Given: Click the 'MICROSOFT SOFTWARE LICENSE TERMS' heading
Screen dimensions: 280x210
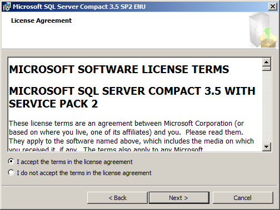Looking at the screenshot, I should (x=119, y=69).
